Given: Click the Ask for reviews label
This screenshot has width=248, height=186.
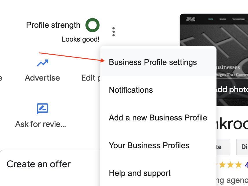Looking at the screenshot, I should (41, 124).
